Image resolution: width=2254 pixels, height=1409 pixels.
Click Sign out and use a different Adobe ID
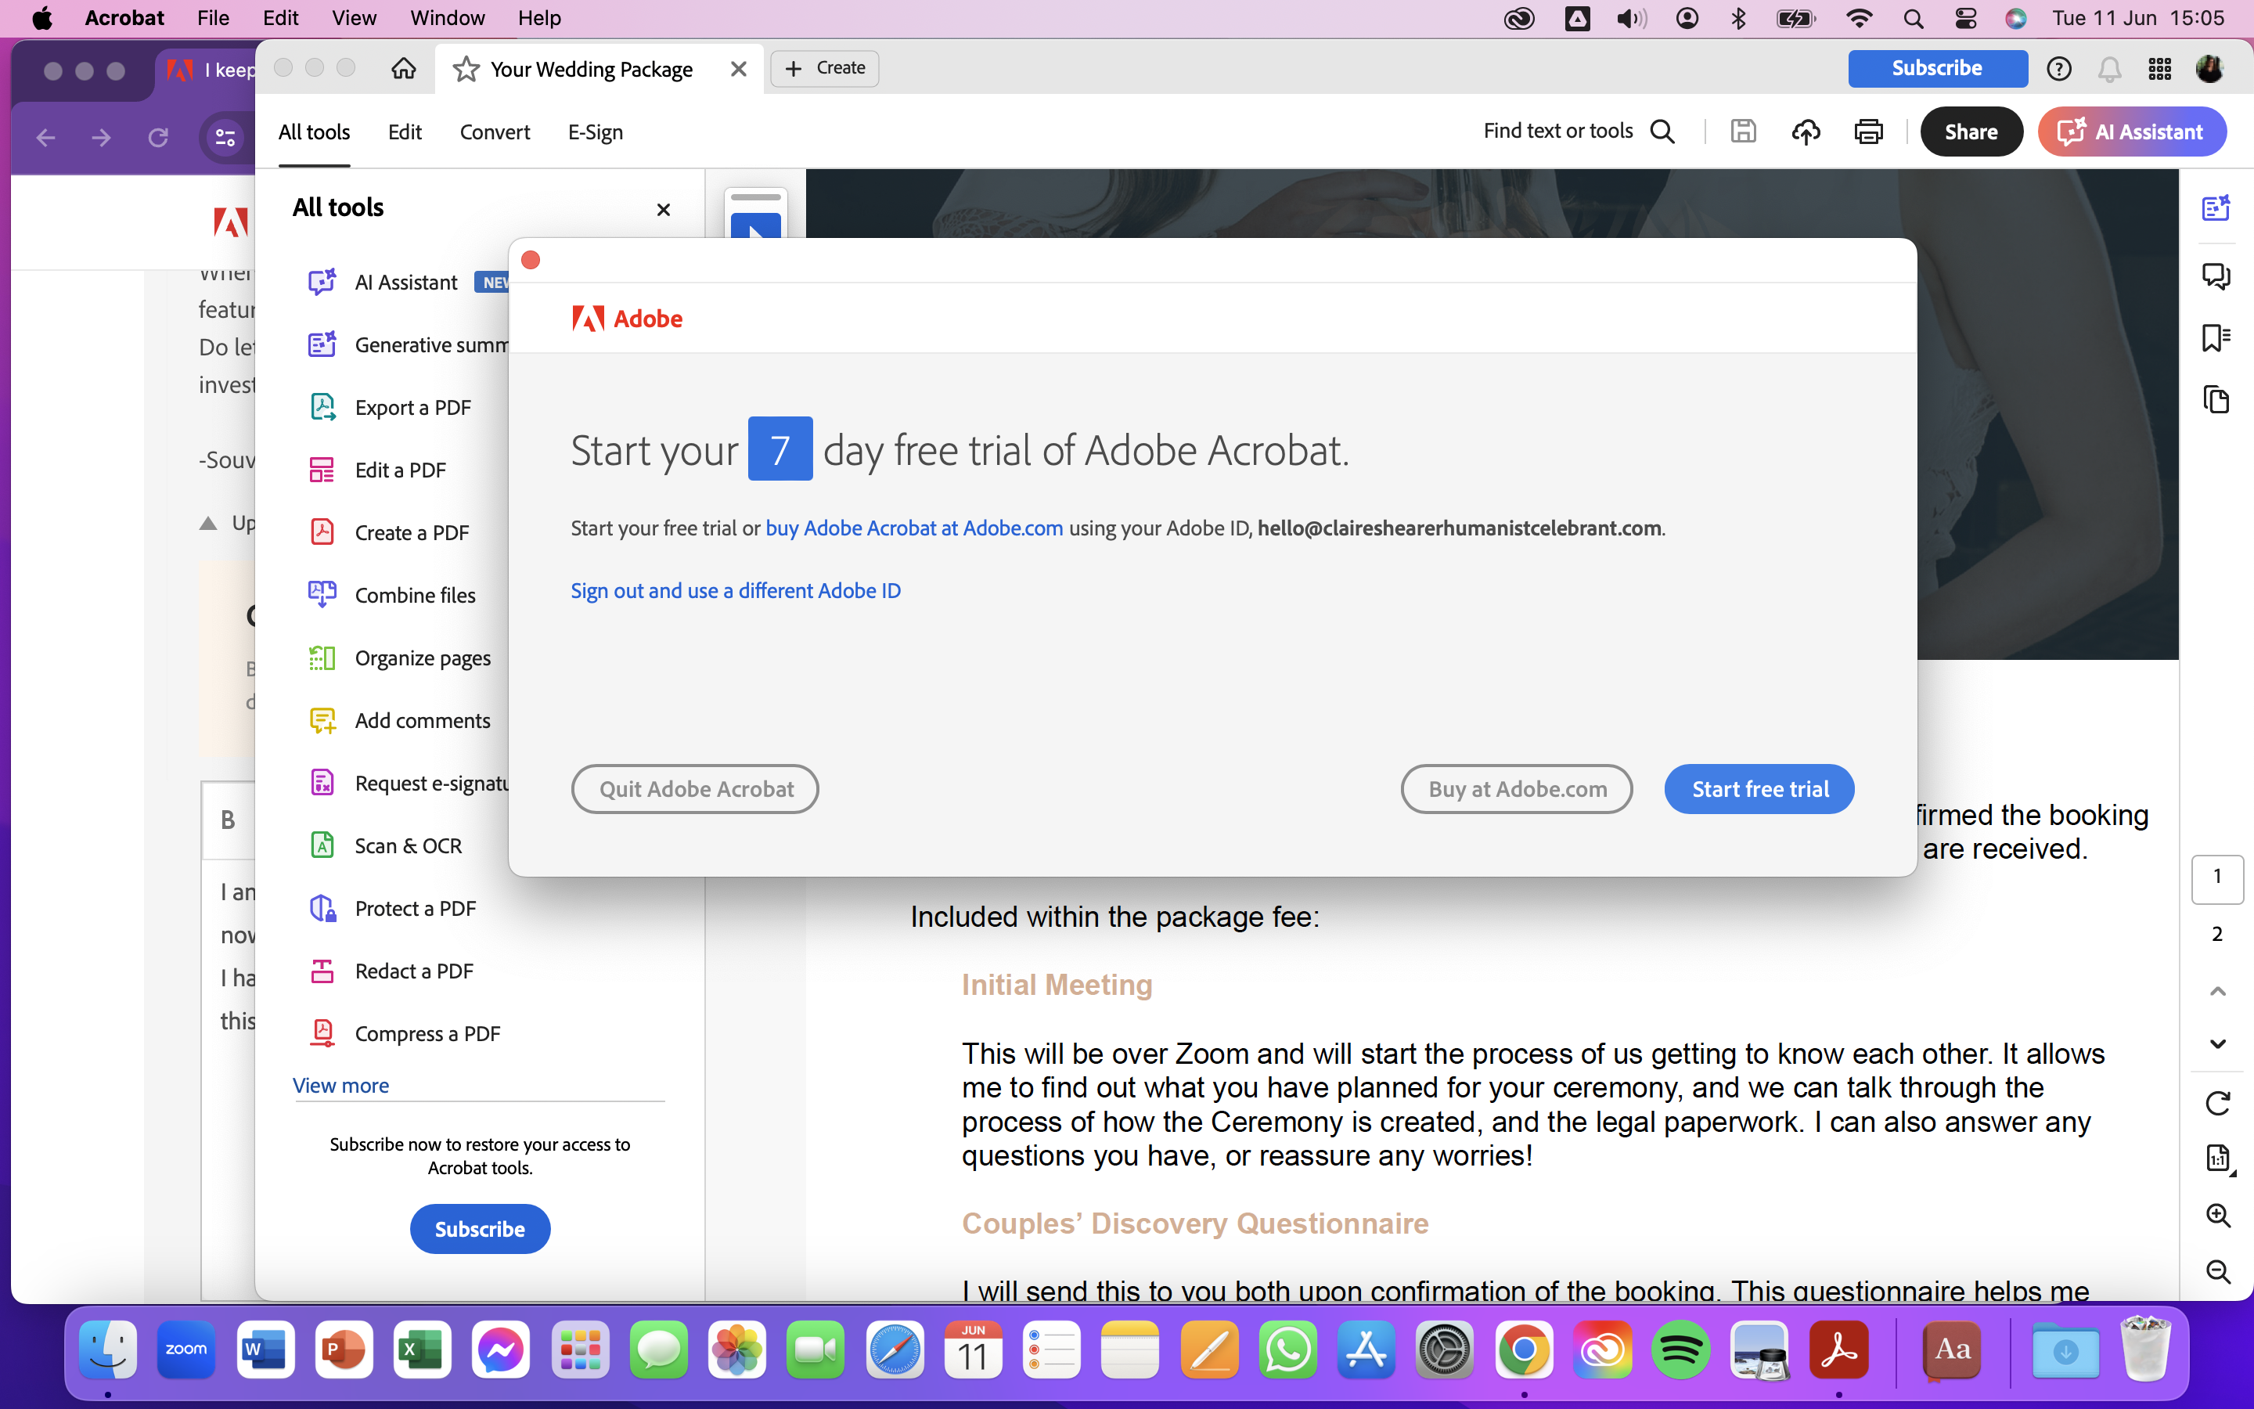pos(735,590)
